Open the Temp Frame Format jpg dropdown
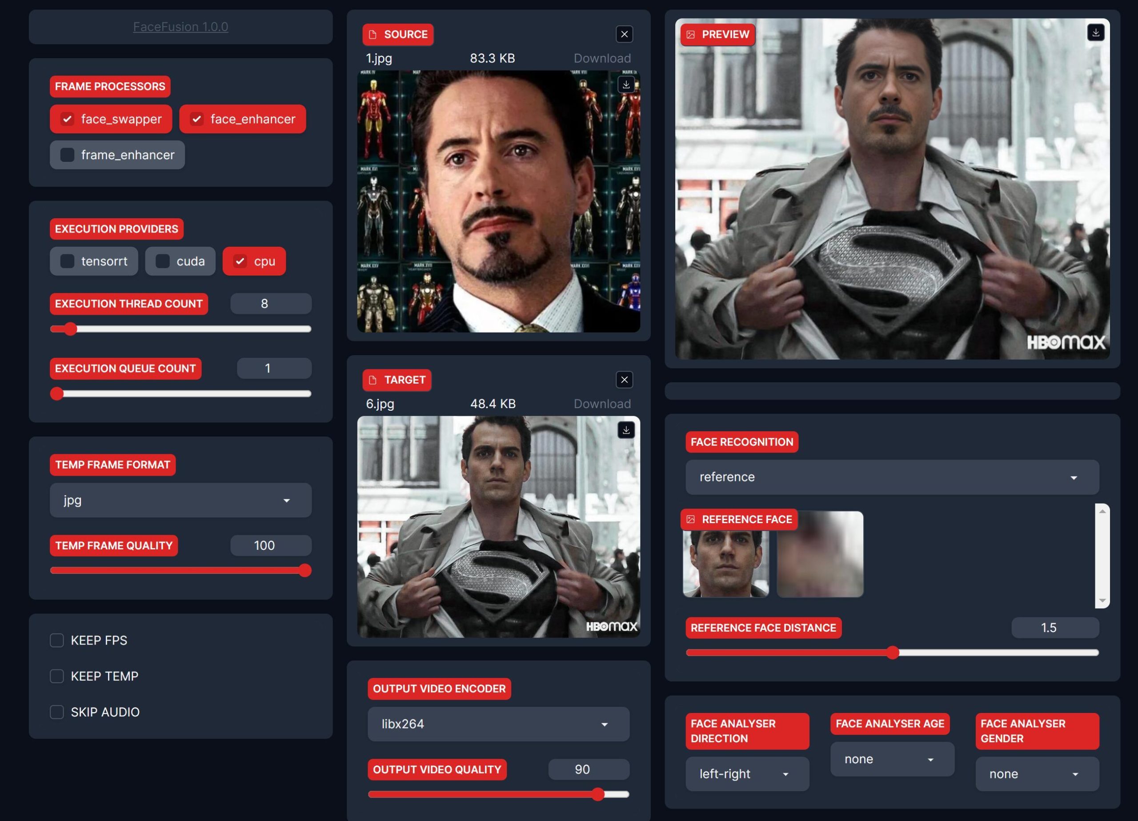 click(180, 501)
